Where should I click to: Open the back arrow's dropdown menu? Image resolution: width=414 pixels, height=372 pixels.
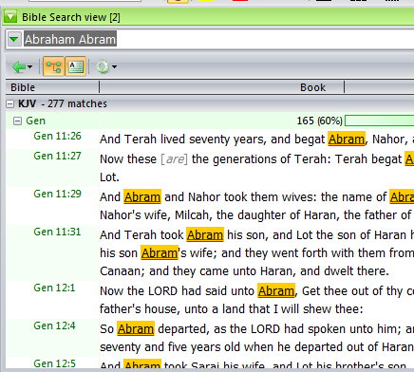tap(30, 66)
